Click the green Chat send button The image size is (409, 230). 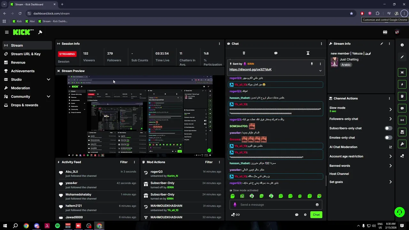point(316,215)
